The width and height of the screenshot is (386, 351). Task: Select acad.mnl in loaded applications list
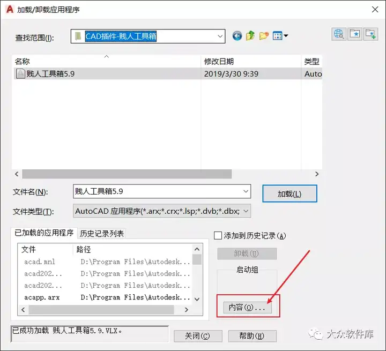click(x=40, y=262)
